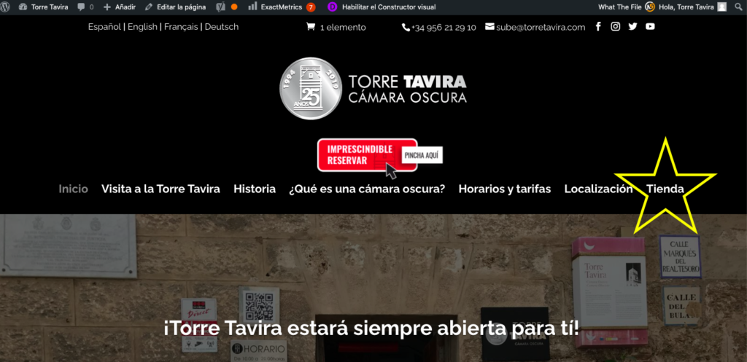Go to Horarios y tarifas page
Viewport: 747px width, 362px height.
[504, 189]
